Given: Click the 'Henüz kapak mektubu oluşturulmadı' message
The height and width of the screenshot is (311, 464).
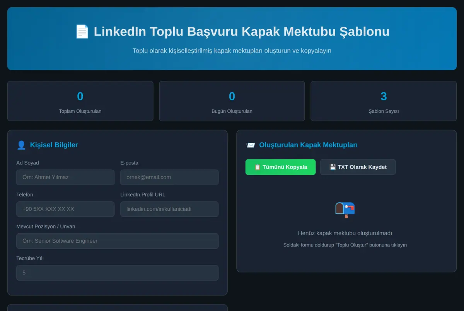Looking at the screenshot, I should [345, 233].
